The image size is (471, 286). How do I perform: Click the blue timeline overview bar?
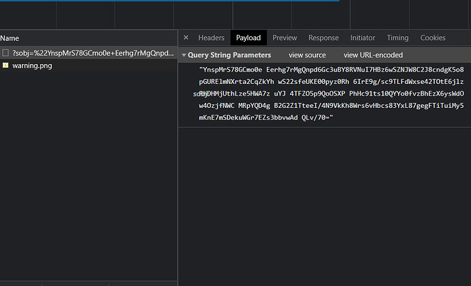pos(170,1)
